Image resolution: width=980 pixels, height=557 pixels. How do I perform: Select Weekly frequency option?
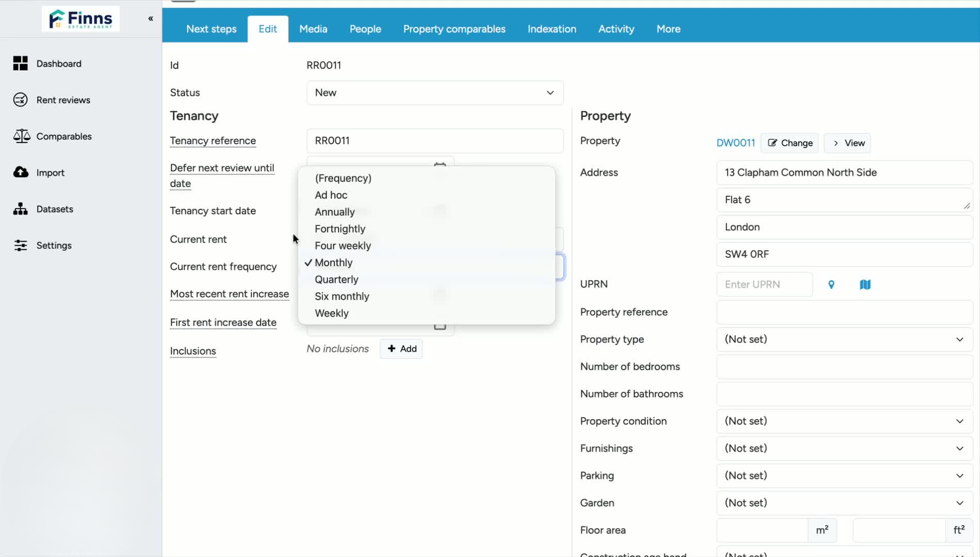[x=427, y=313]
